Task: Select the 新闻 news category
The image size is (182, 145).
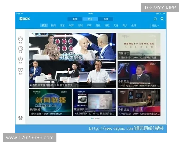Action: point(53,25)
